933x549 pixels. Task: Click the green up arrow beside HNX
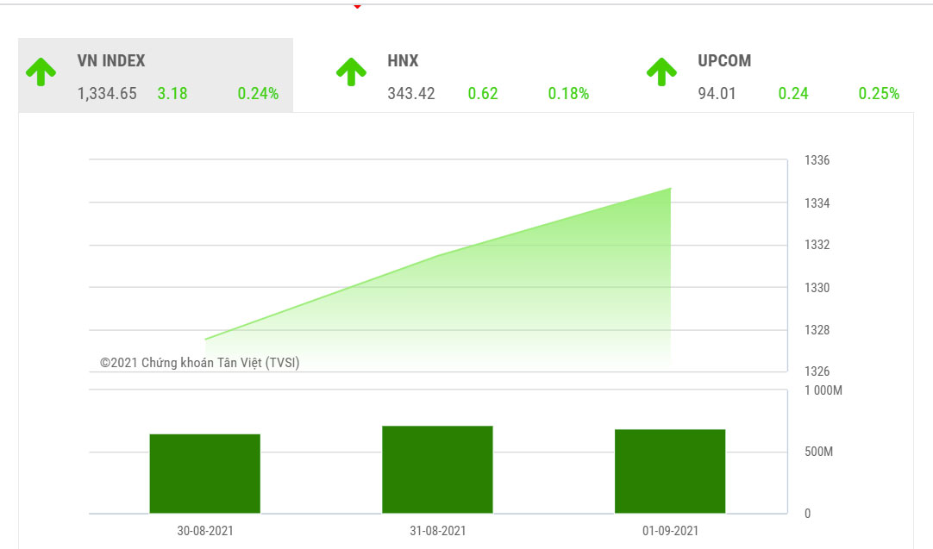(351, 72)
